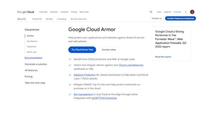Click the user account avatar

[x=192, y=12]
